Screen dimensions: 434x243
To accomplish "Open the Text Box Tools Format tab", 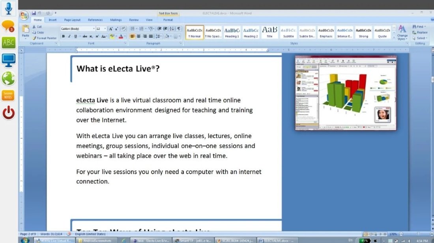I will (x=168, y=20).
